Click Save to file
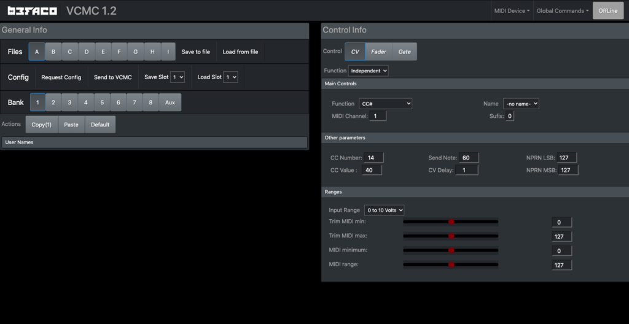Image resolution: width=629 pixels, height=324 pixels. [195, 52]
